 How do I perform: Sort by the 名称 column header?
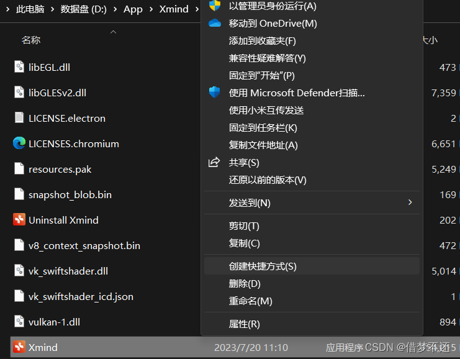(x=31, y=40)
